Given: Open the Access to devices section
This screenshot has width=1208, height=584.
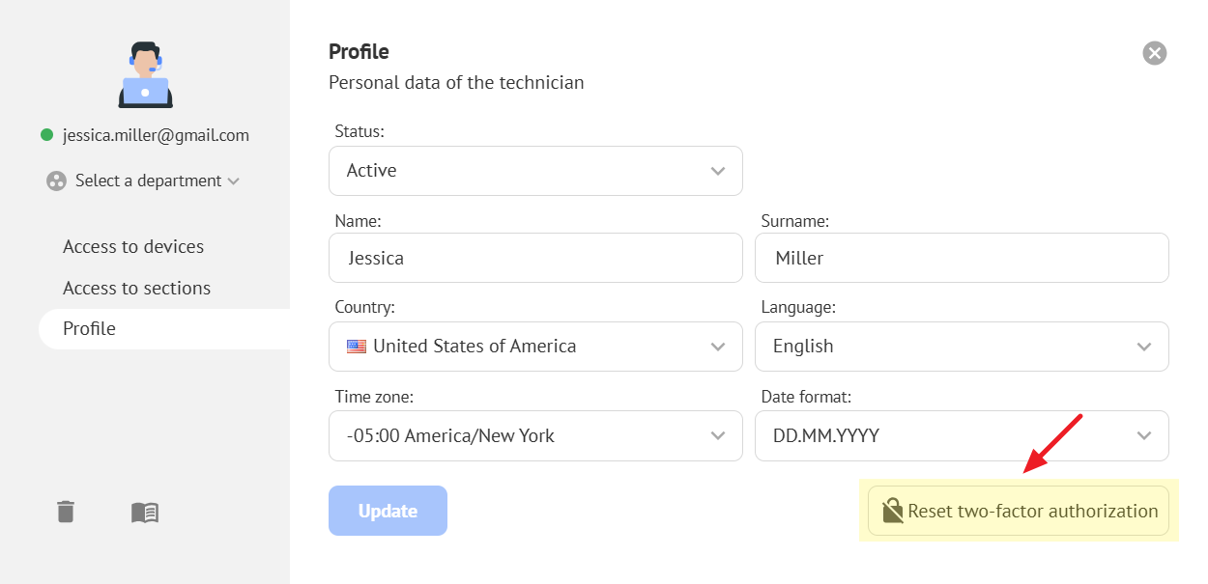Looking at the screenshot, I should [133, 247].
